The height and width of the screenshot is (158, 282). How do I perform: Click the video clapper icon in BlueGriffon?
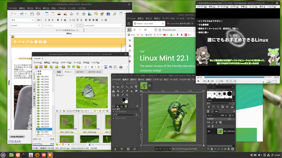click(108, 14)
